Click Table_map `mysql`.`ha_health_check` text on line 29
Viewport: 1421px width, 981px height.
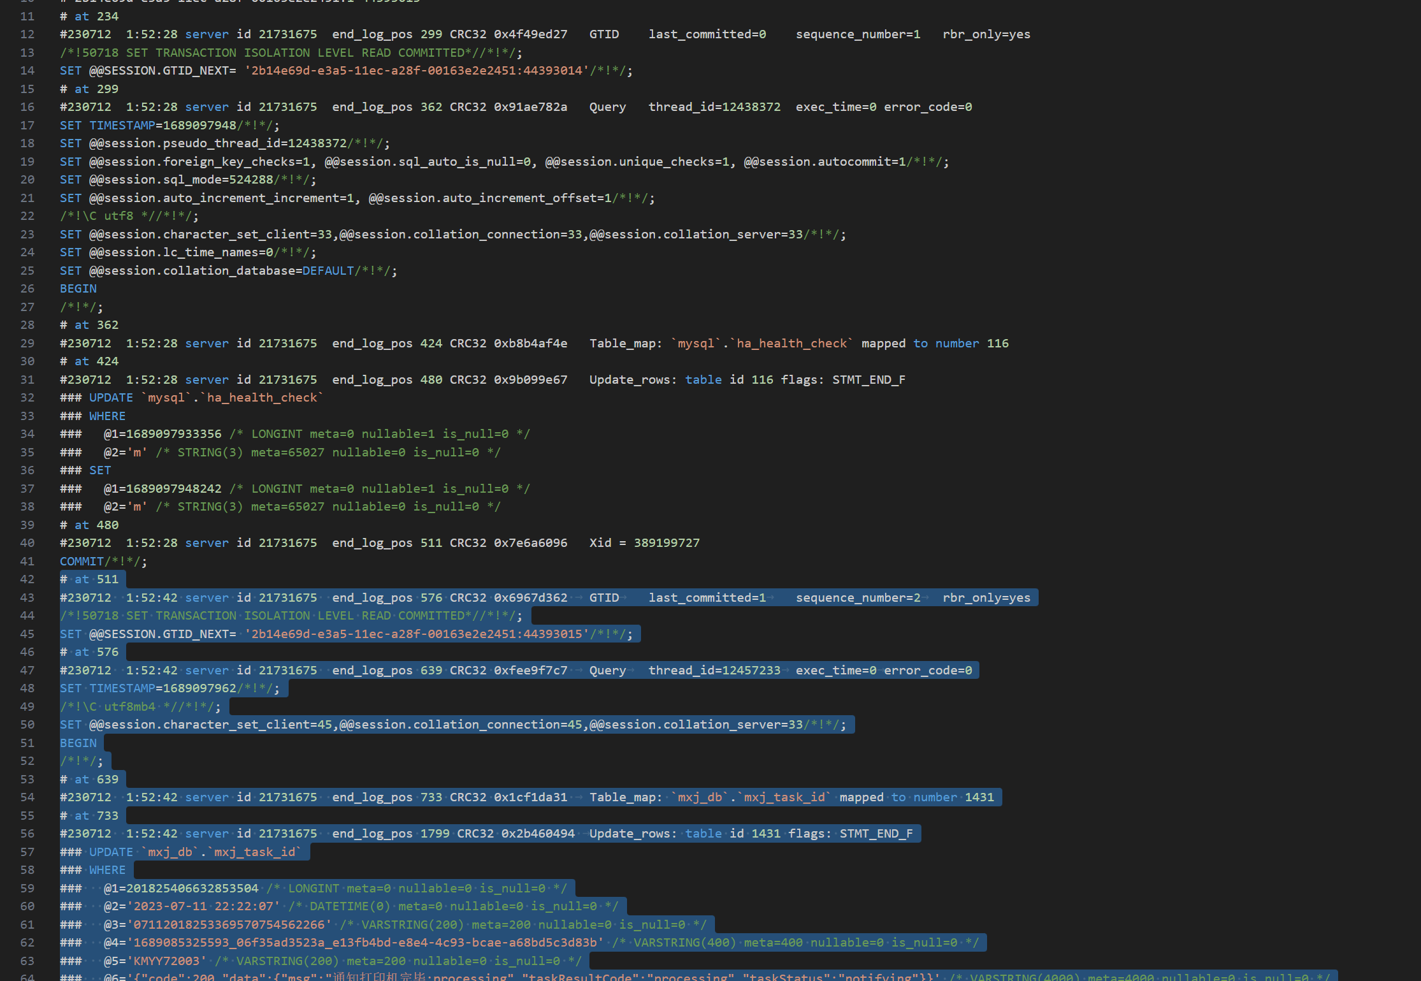point(799,344)
